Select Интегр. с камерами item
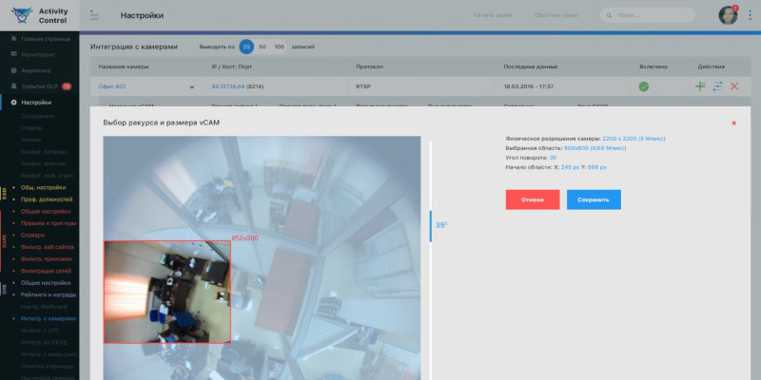The image size is (761, 380). click(x=49, y=319)
